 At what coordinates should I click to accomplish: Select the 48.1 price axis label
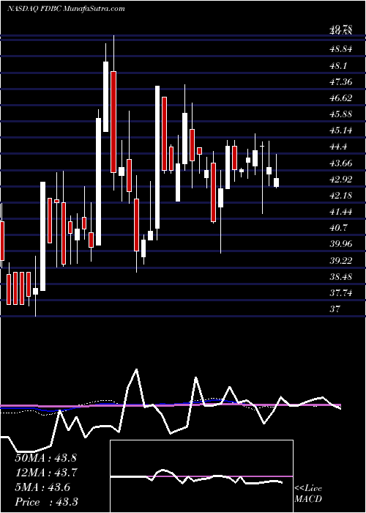pos(338,65)
